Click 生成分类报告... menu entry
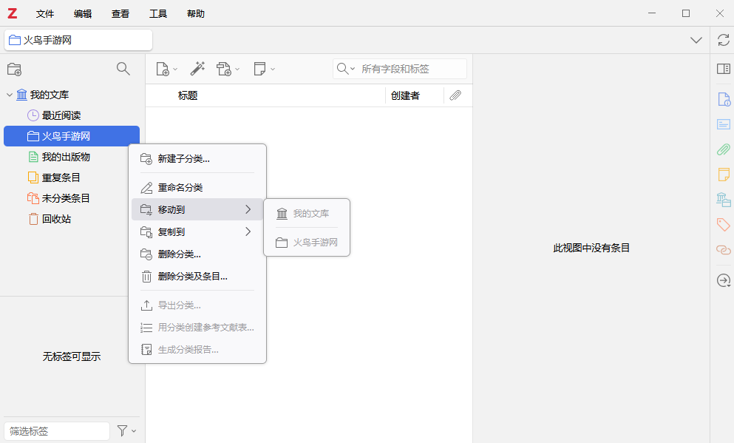 pyautogui.click(x=197, y=349)
